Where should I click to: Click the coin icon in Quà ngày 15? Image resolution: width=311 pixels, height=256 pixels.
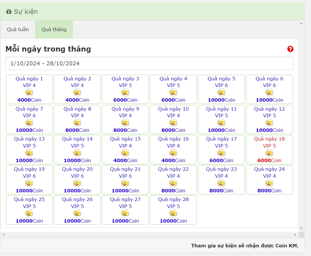[x=125, y=153]
